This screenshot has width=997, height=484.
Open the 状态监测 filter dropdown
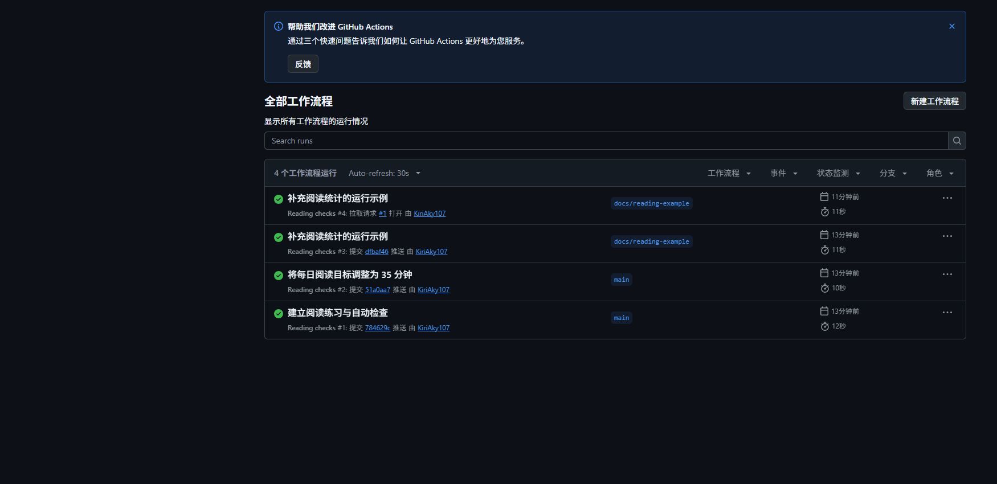click(x=839, y=173)
